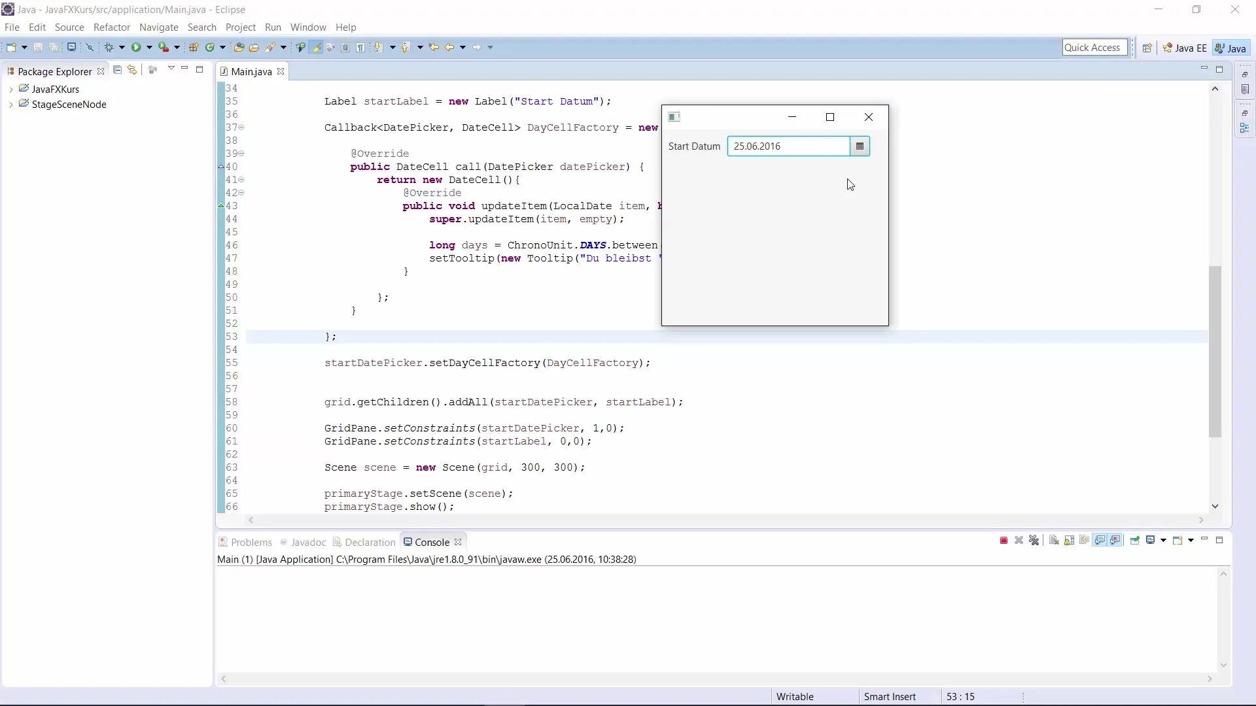This screenshot has height=706, width=1256.
Task: Open the Navigate menu
Action: (x=159, y=27)
